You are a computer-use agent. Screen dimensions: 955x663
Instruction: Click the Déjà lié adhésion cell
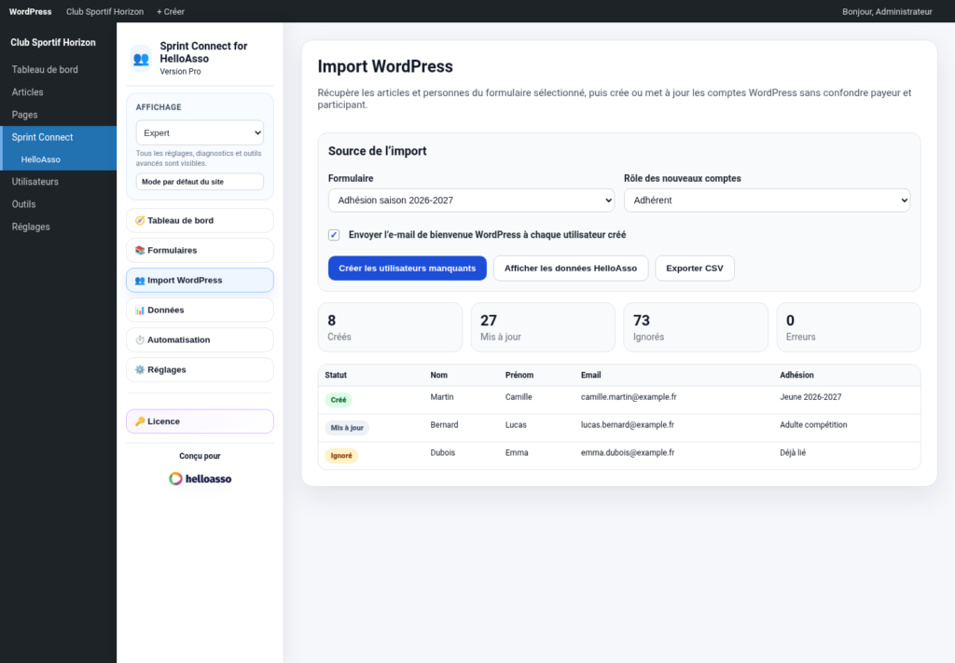click(793, 453)
